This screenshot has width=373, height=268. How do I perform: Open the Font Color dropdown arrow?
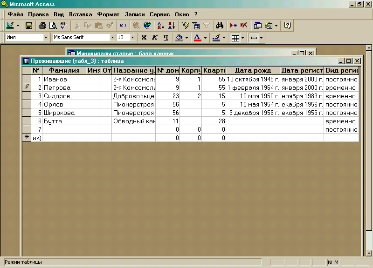(205, 38)
